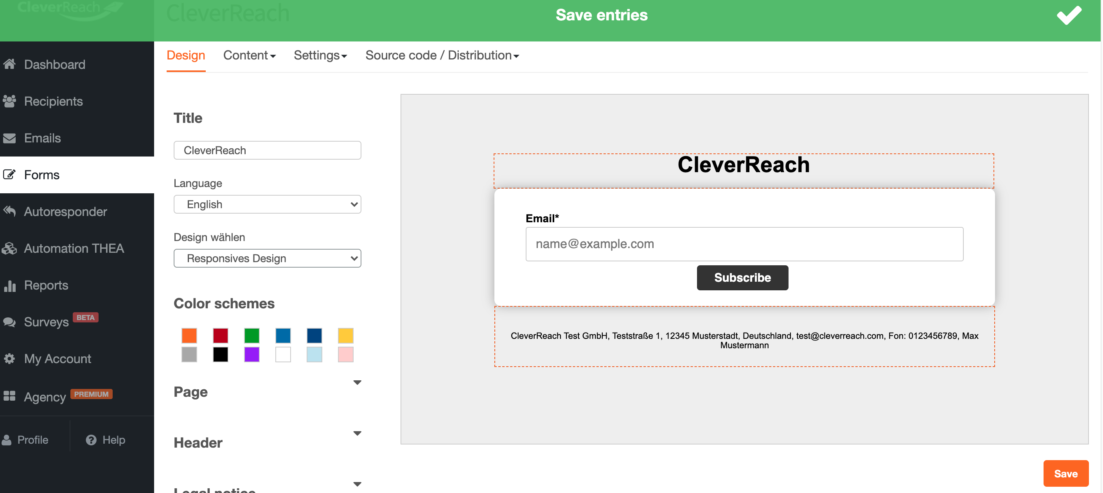Click the Surveys speech bubbles icon
Viewport: 1103px width, 493px height.
coord(9,322)
